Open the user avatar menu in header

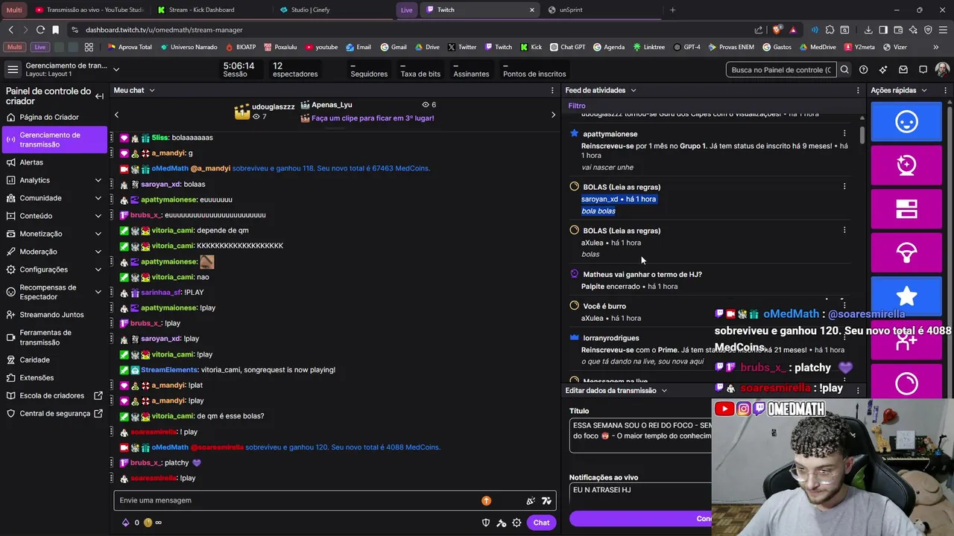tap(943, 69)
